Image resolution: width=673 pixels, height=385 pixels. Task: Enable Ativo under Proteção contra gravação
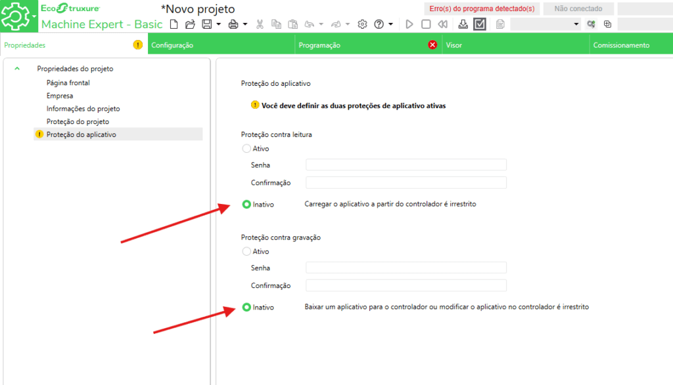(x=246, y=251)
